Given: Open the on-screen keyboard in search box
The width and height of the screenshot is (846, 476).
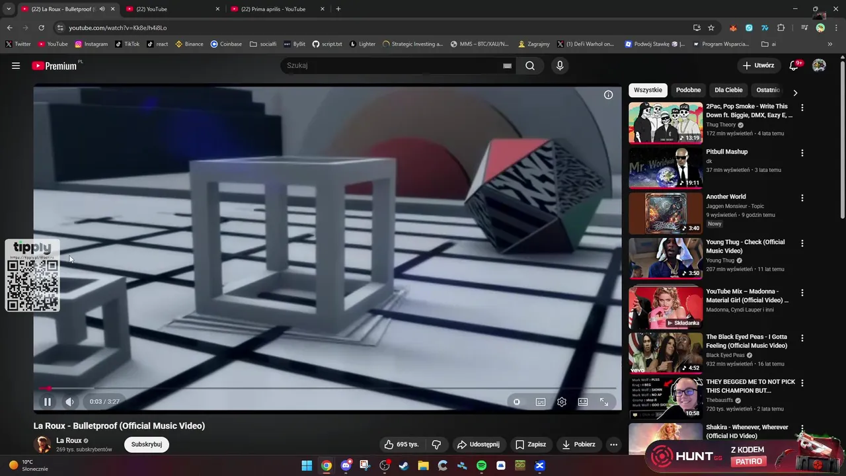Looking at the screenshot, I should [x=507, y=65].
